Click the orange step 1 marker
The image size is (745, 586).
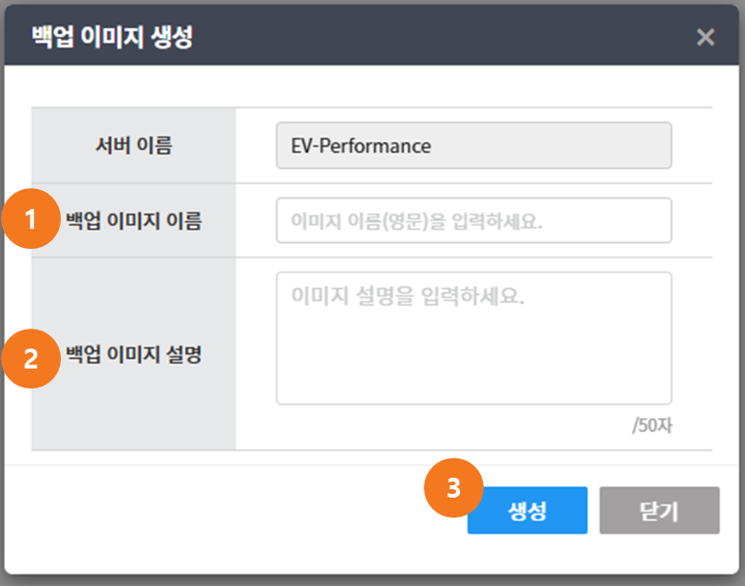31,220
